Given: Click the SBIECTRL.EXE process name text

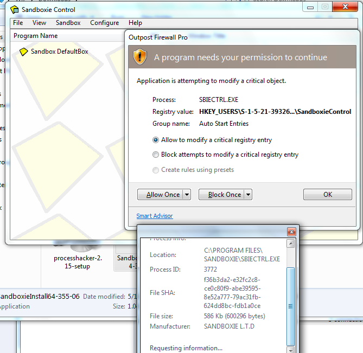Looking at the screenshot, I should pos(219,100).
